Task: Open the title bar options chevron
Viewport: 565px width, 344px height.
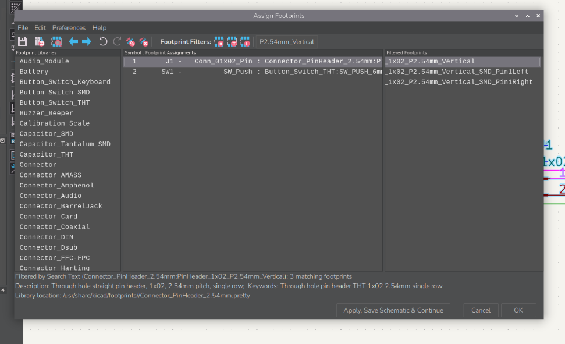Action: (x=517, y=16)
